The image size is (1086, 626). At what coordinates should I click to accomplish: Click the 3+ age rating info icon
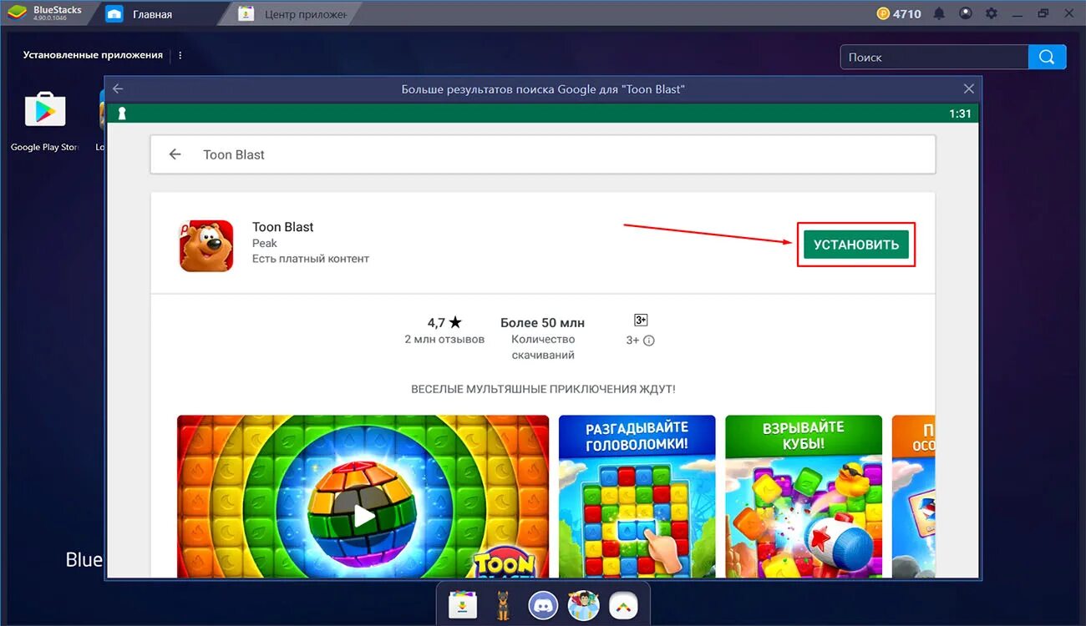pyautogui.click(x=649, y=341)
